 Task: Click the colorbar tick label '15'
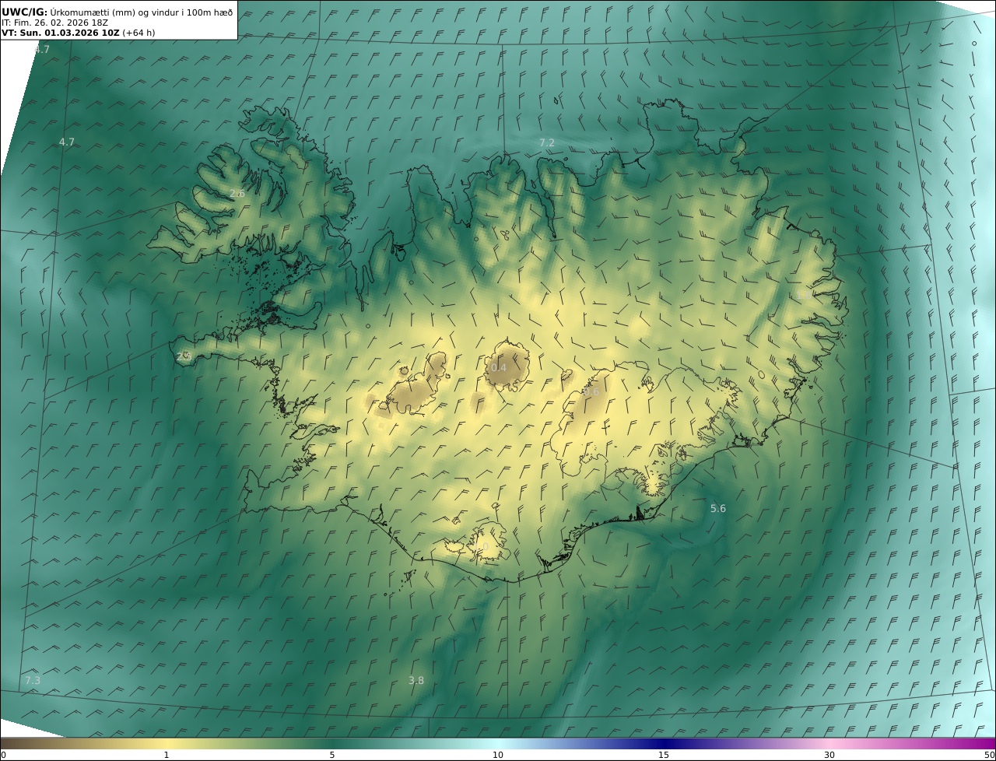(664, 755)
